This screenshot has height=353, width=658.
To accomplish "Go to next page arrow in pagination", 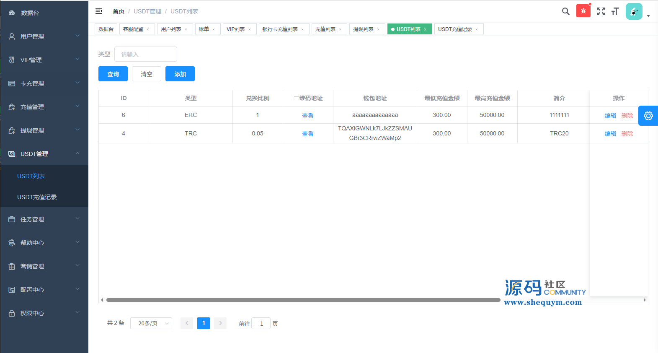I will [220, 323].
